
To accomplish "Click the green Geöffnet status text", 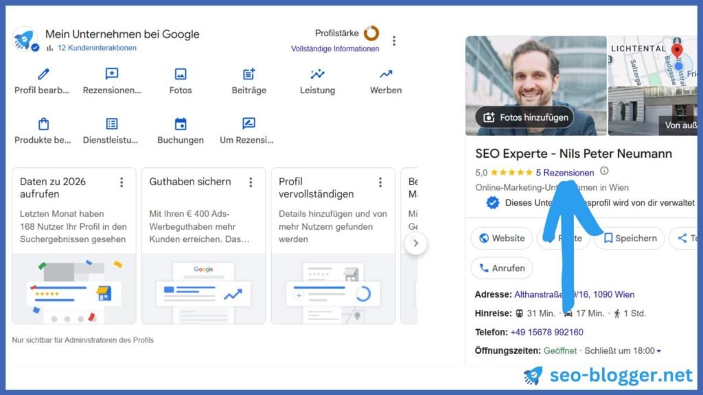I will click(x=560, y=351).
